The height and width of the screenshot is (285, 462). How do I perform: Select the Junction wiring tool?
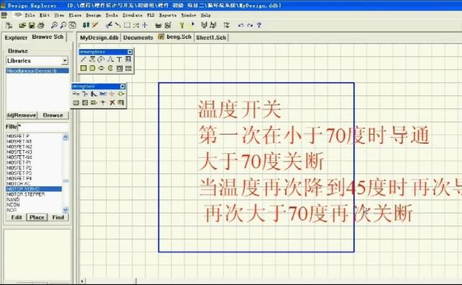(103, 102)
